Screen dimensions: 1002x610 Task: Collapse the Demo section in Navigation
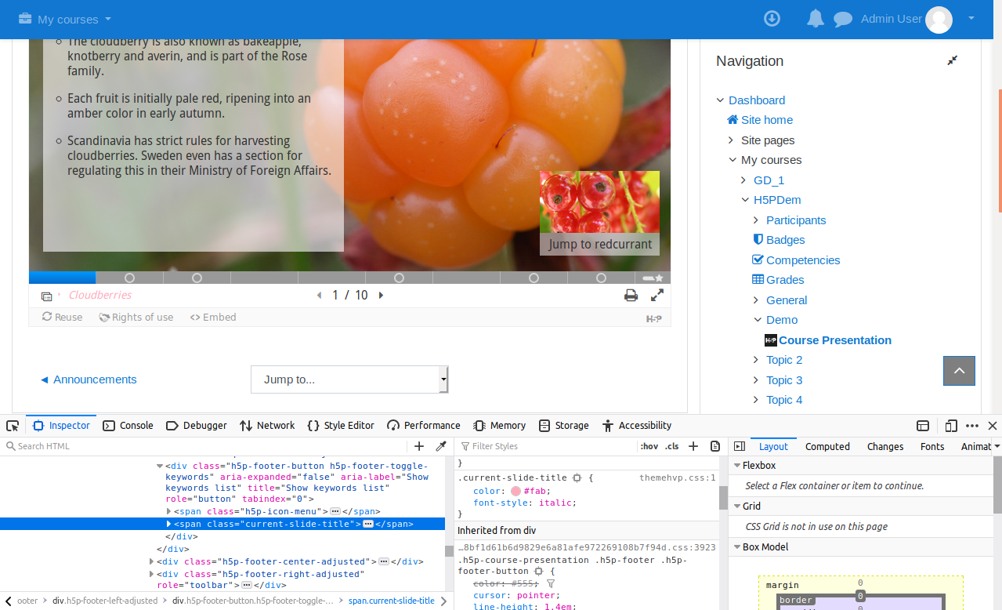(756, 319)
